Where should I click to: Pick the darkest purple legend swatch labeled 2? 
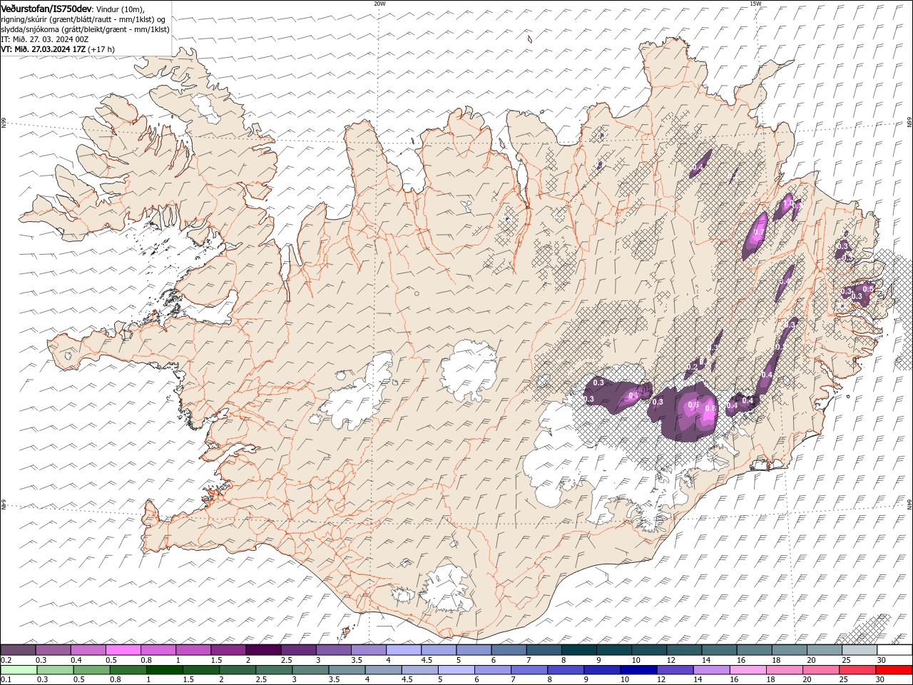click(263, 649)
